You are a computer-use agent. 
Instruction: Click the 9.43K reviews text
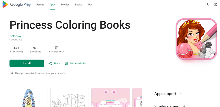[16, 52]
